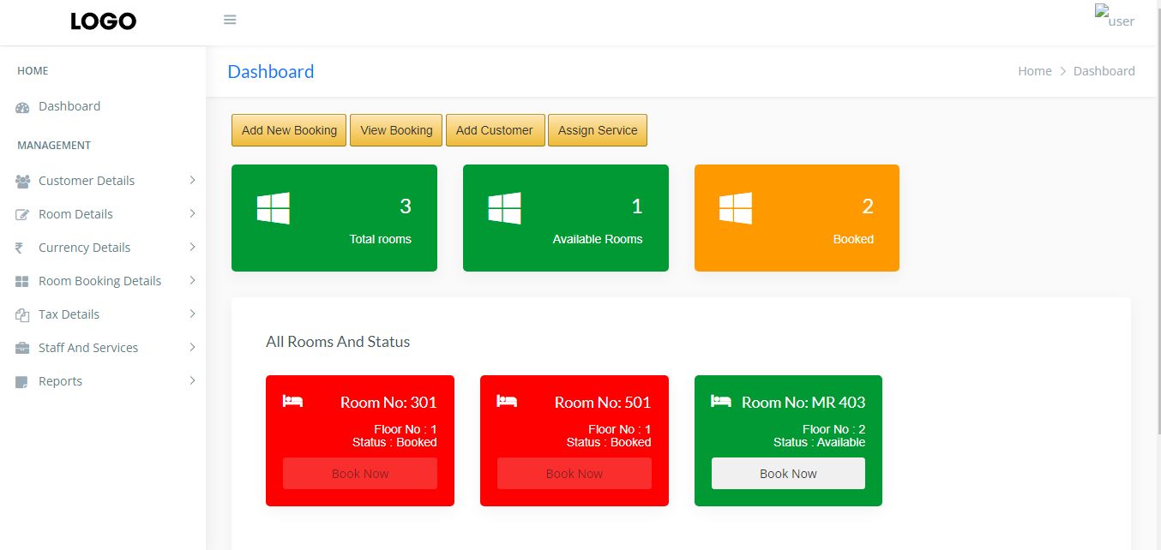Expand the Room Details submenu arrow
This screenshot has width=1161, height=550.
click(x=192, y=213)
